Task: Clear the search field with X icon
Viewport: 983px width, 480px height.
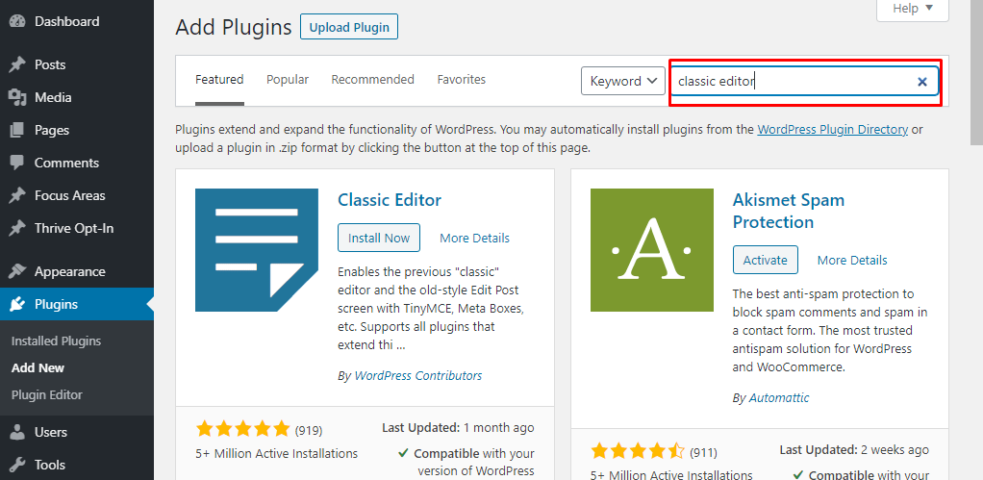Action: pyautogui.click(x=922, y=82)
